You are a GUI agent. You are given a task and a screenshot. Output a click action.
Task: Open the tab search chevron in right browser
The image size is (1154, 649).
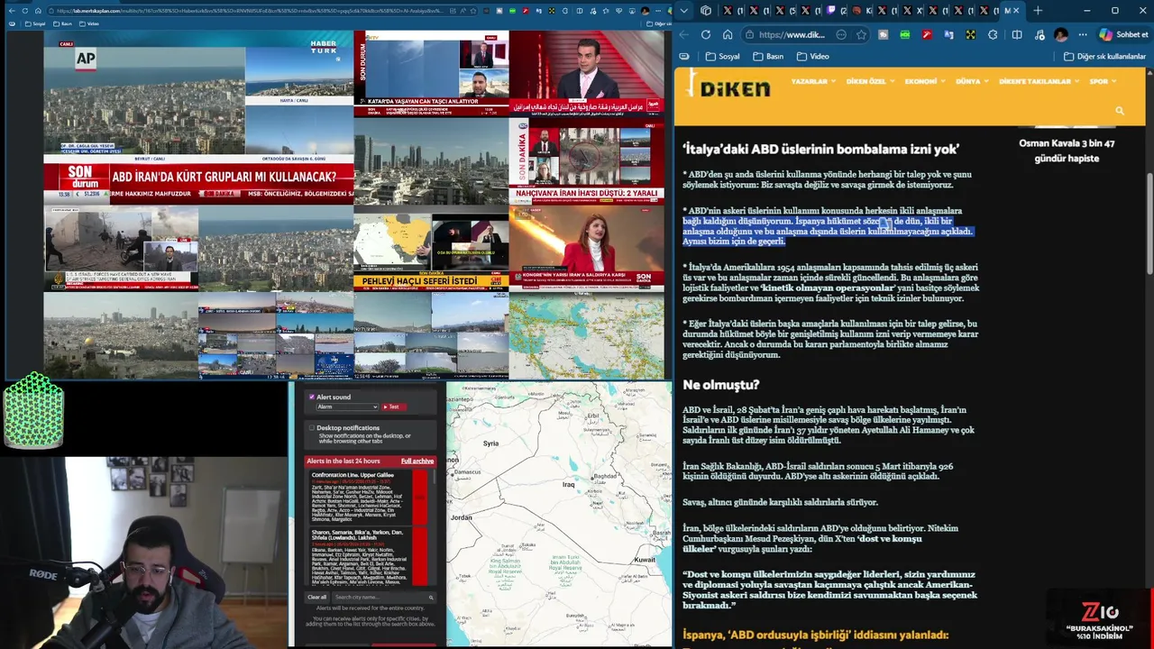point(683,11)
